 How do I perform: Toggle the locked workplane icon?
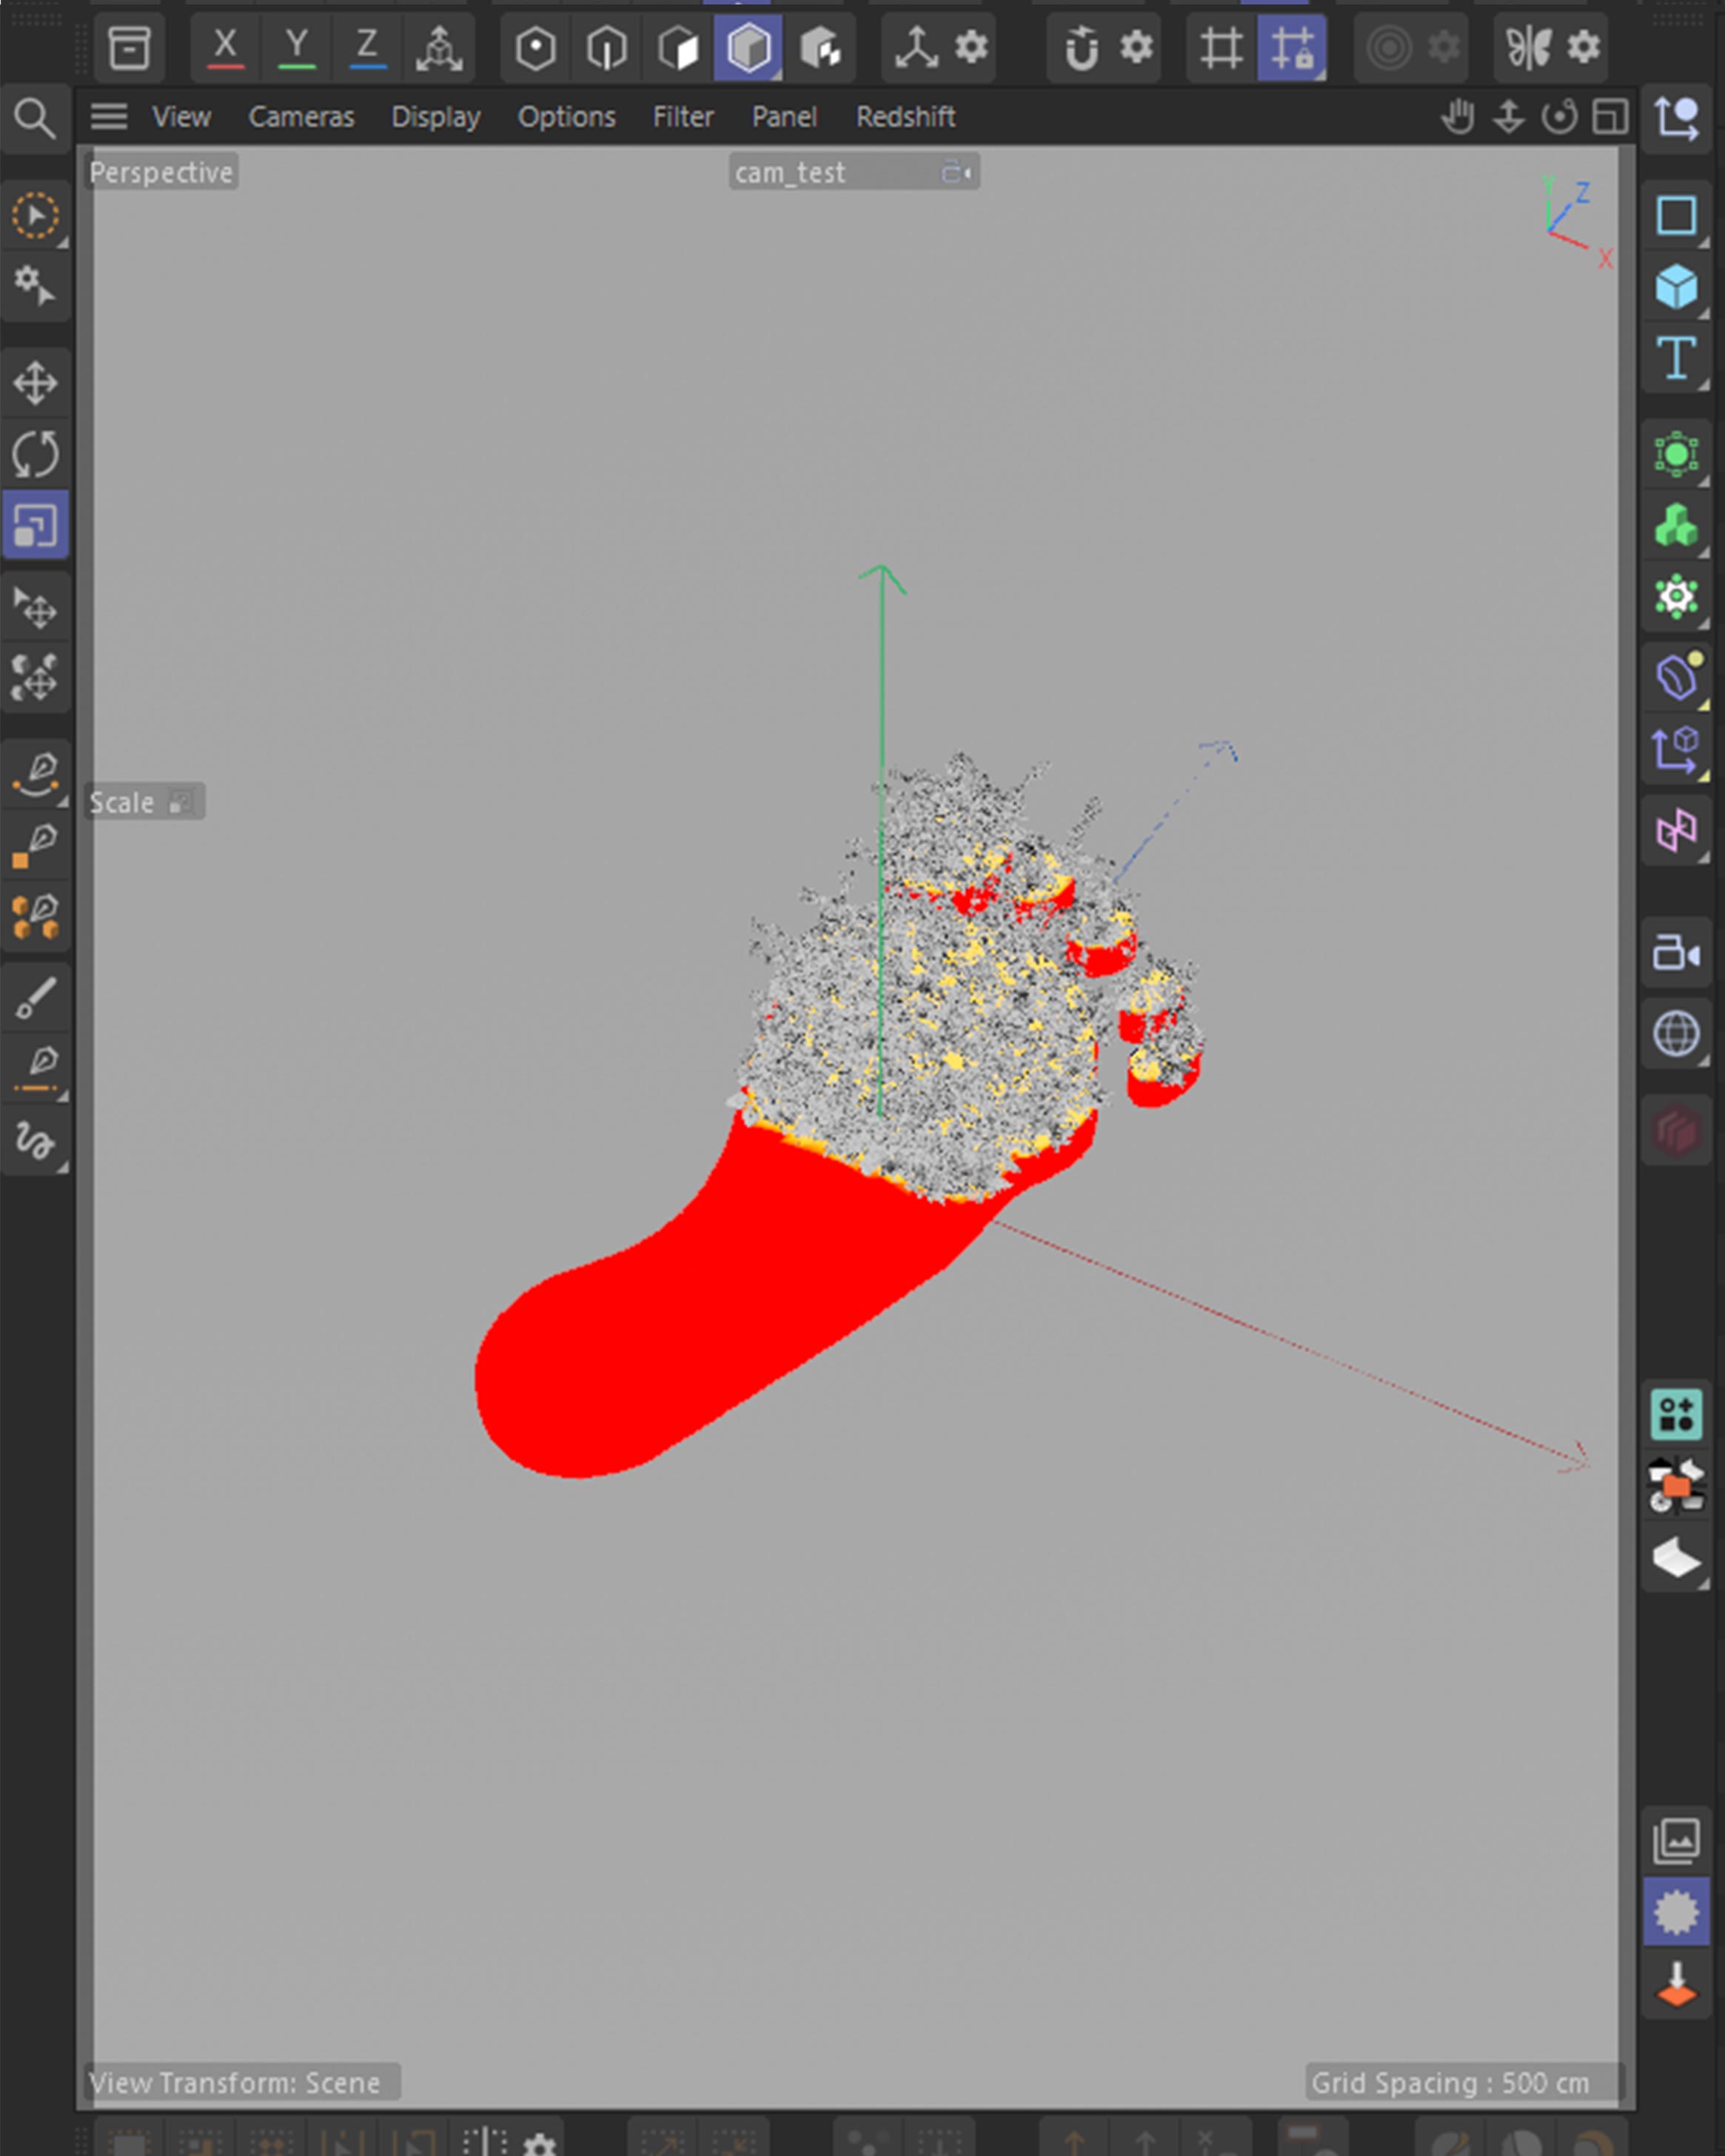click(1292, 47)
